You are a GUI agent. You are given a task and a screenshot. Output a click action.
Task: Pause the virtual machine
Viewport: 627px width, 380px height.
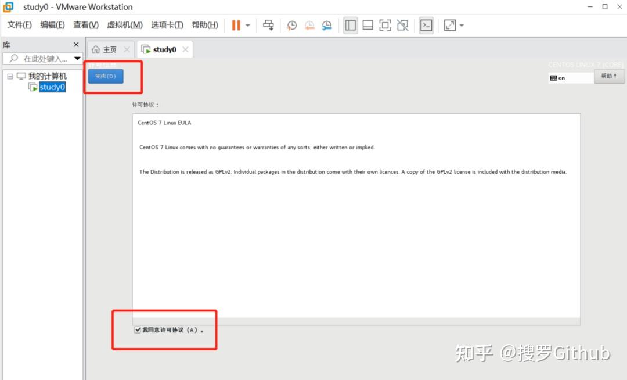click(x=236, y=25)
